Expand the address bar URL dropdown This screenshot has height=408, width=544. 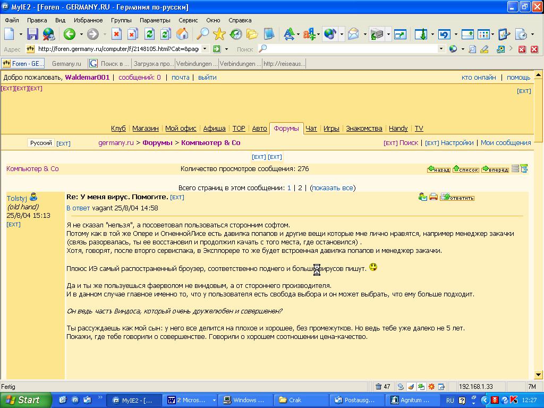tap(205, 49)
